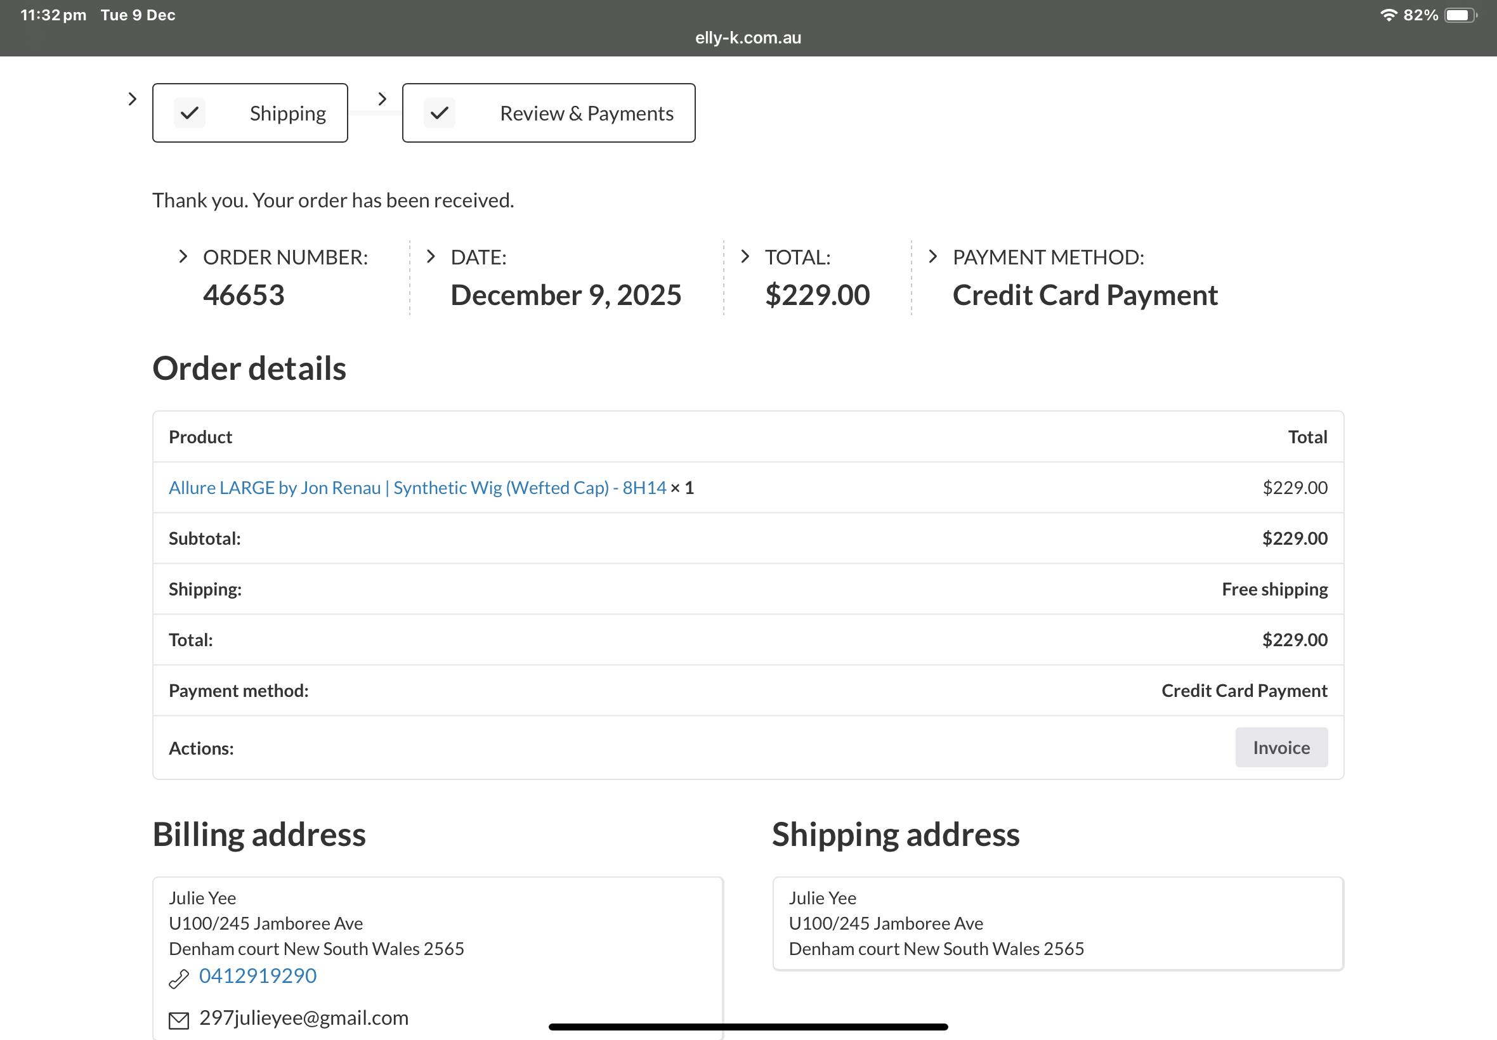Open the Review & Payments step

click(x=586, y=114)
